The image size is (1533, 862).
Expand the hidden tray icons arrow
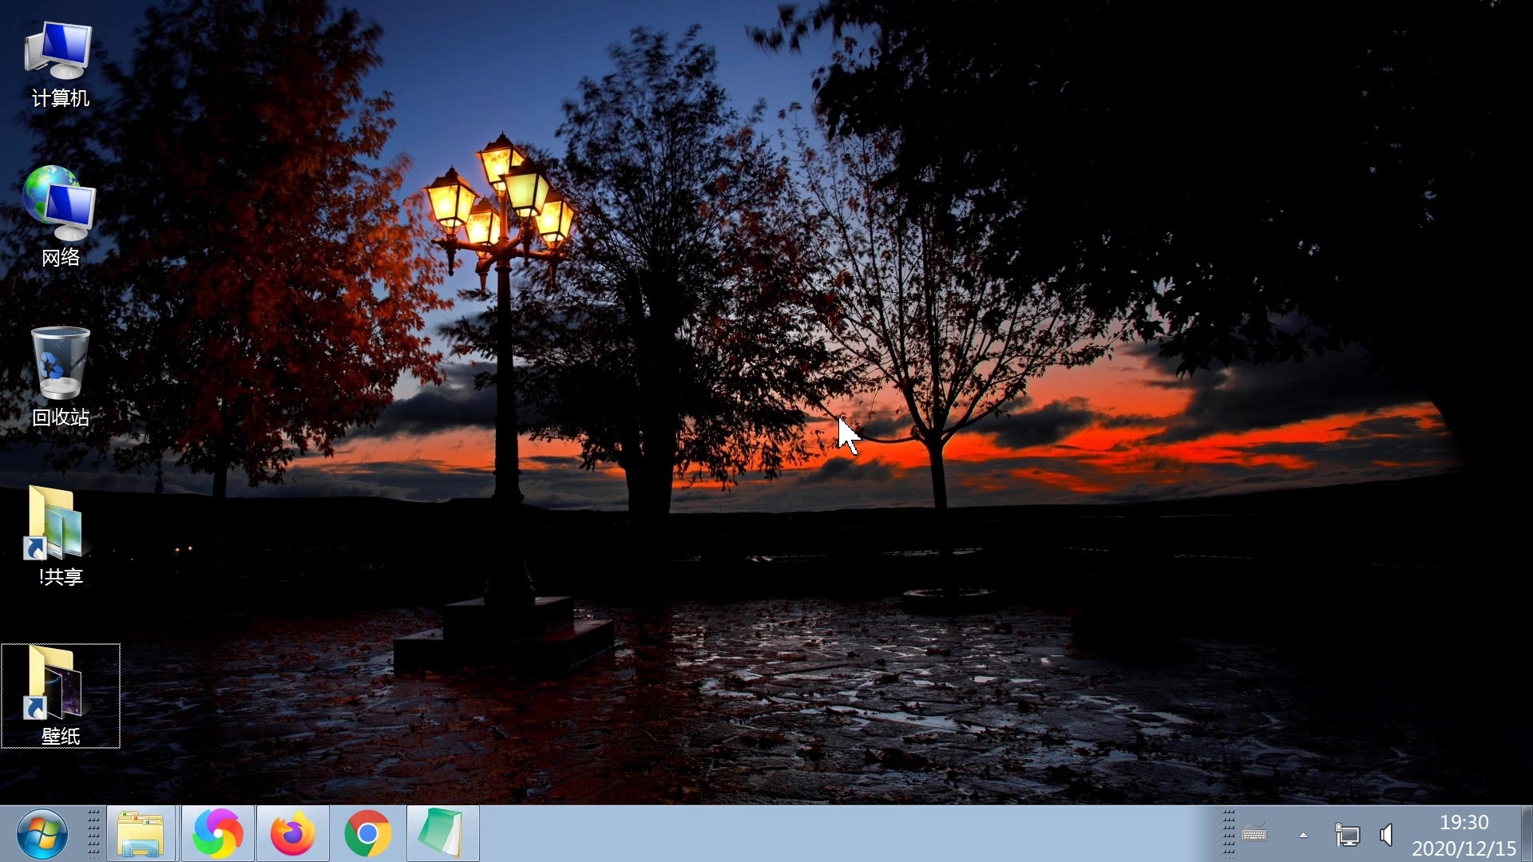[1303, 836]
